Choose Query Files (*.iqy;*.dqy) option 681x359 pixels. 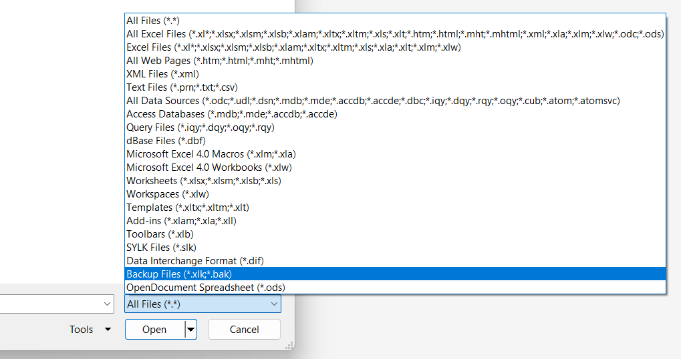tap(395, 127)
